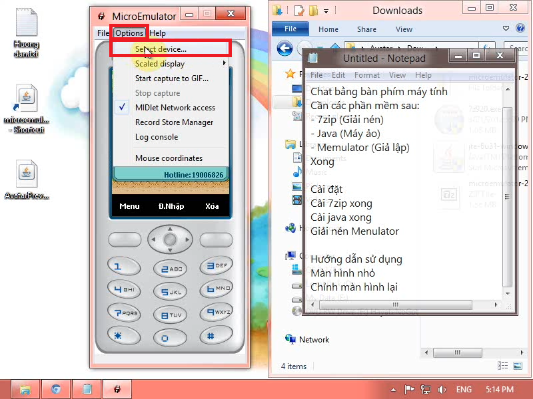Click the ENG language indicator
This screenshot has height=399, width=533.
click(x=464, y=389)
